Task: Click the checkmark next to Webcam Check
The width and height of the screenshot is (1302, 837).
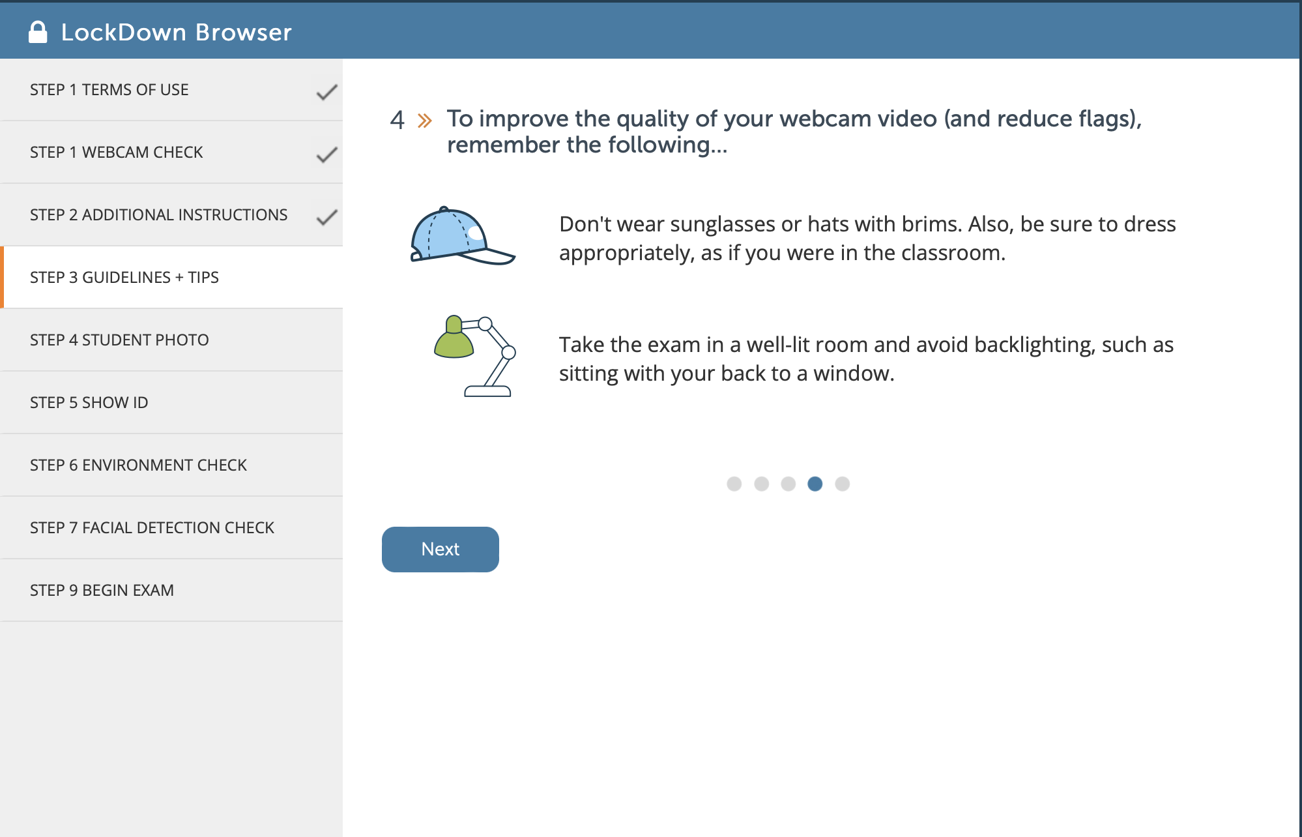Action: [x=326, y=155]
